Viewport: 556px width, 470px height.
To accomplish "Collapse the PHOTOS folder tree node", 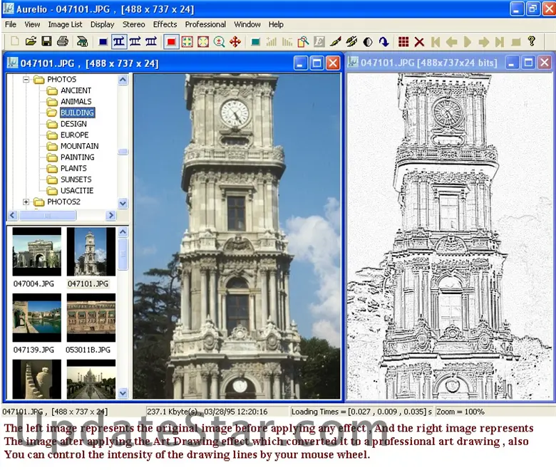I will tap(26, 80).
